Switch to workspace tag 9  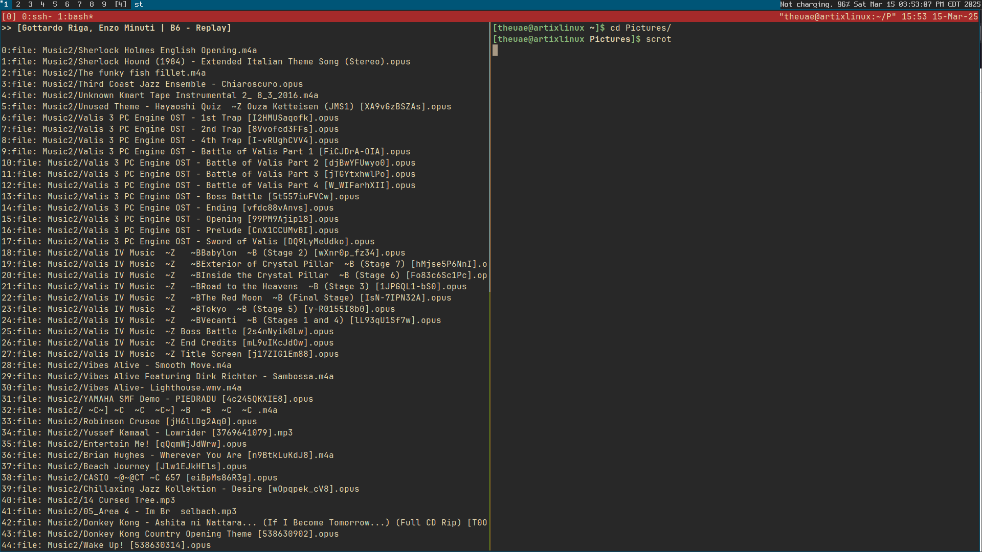104,5
